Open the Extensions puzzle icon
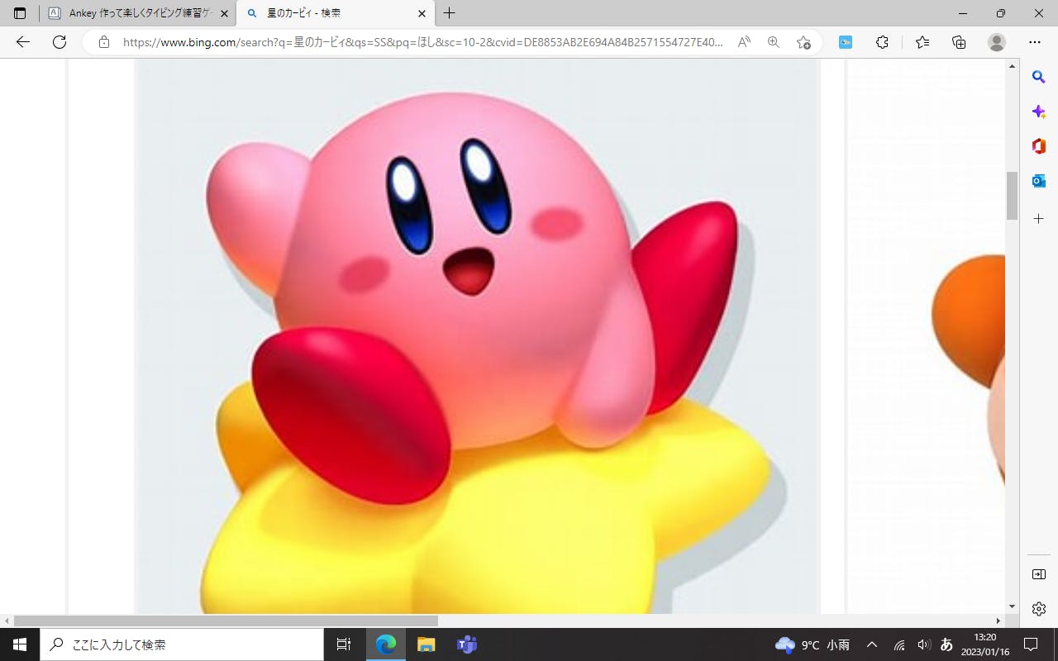The width and height of the screenshot is (1058, 661). (x=882, y=42)
